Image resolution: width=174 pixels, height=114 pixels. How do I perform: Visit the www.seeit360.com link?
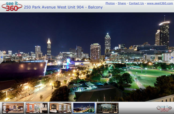pyautogui.click(x=160, y=3)
